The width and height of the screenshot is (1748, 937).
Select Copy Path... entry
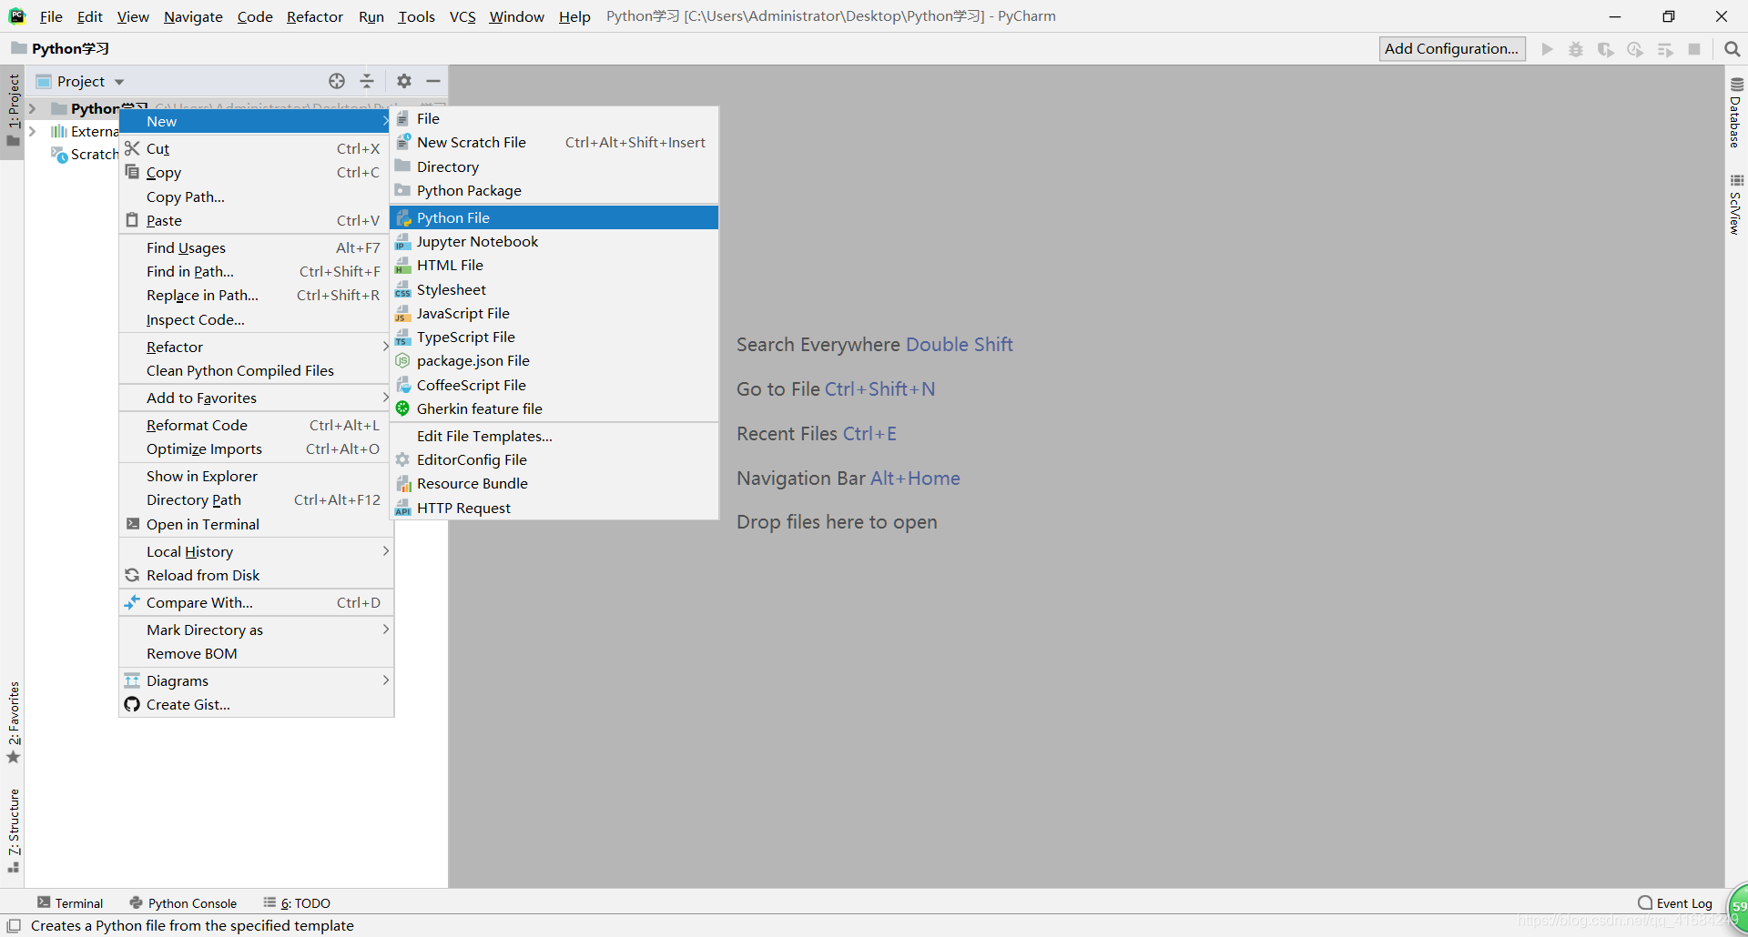click(256, 196)
